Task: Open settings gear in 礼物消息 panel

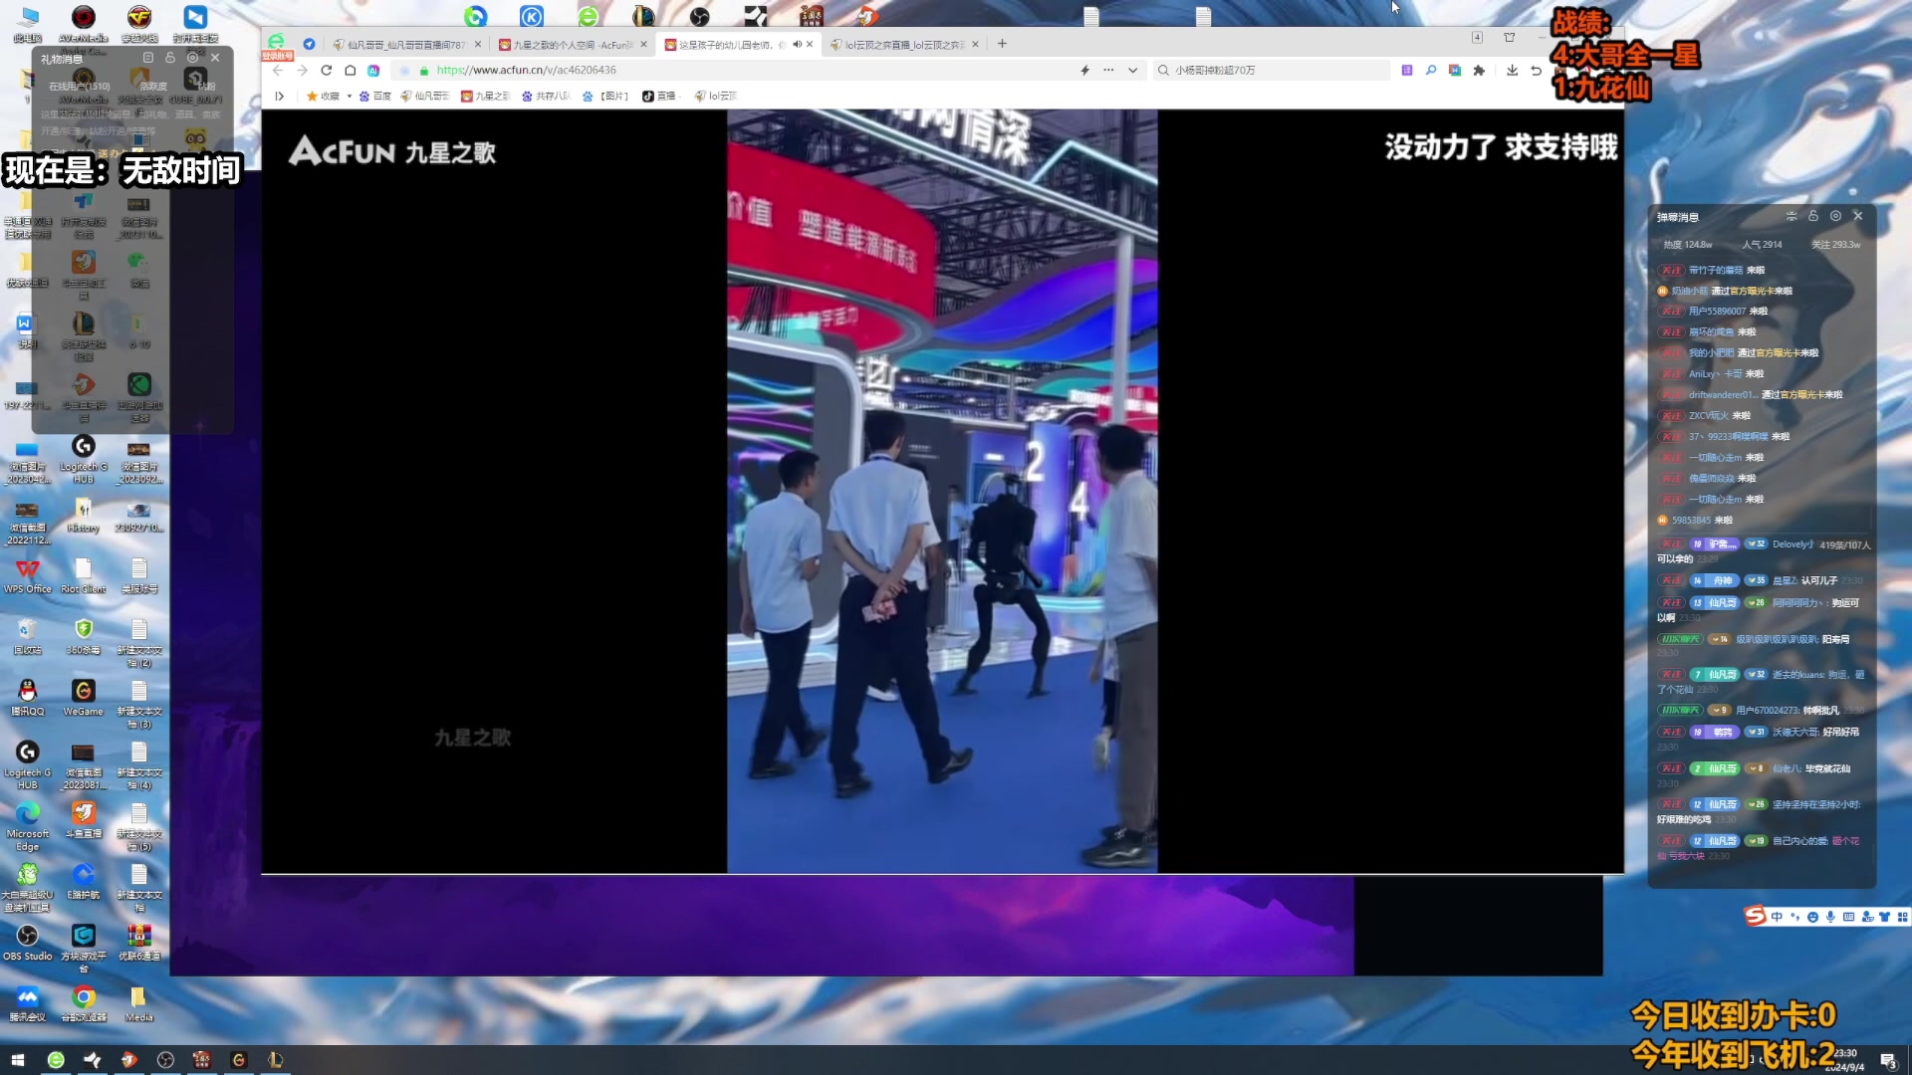Action: 192,59
